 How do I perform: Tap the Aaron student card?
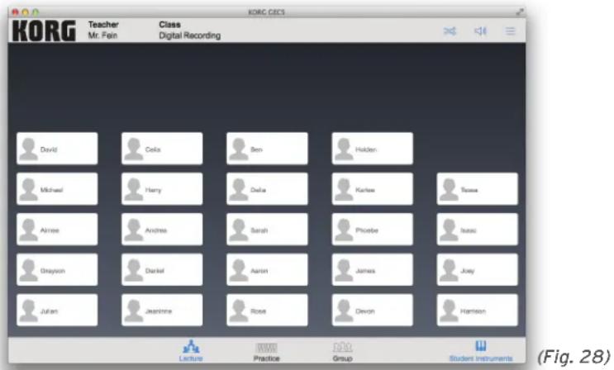pyautogui.click(x=267, y=269)
